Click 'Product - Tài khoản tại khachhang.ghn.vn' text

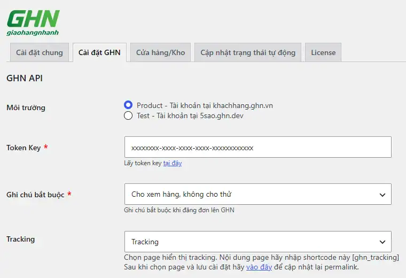(x=205, y=105)
